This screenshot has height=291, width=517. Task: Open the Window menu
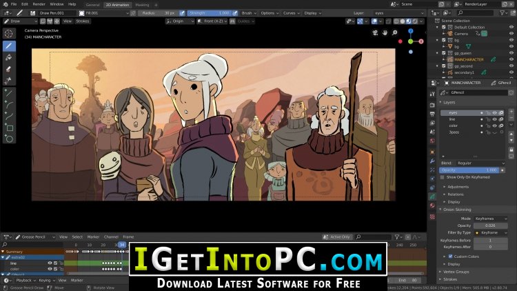coord(57,4)
